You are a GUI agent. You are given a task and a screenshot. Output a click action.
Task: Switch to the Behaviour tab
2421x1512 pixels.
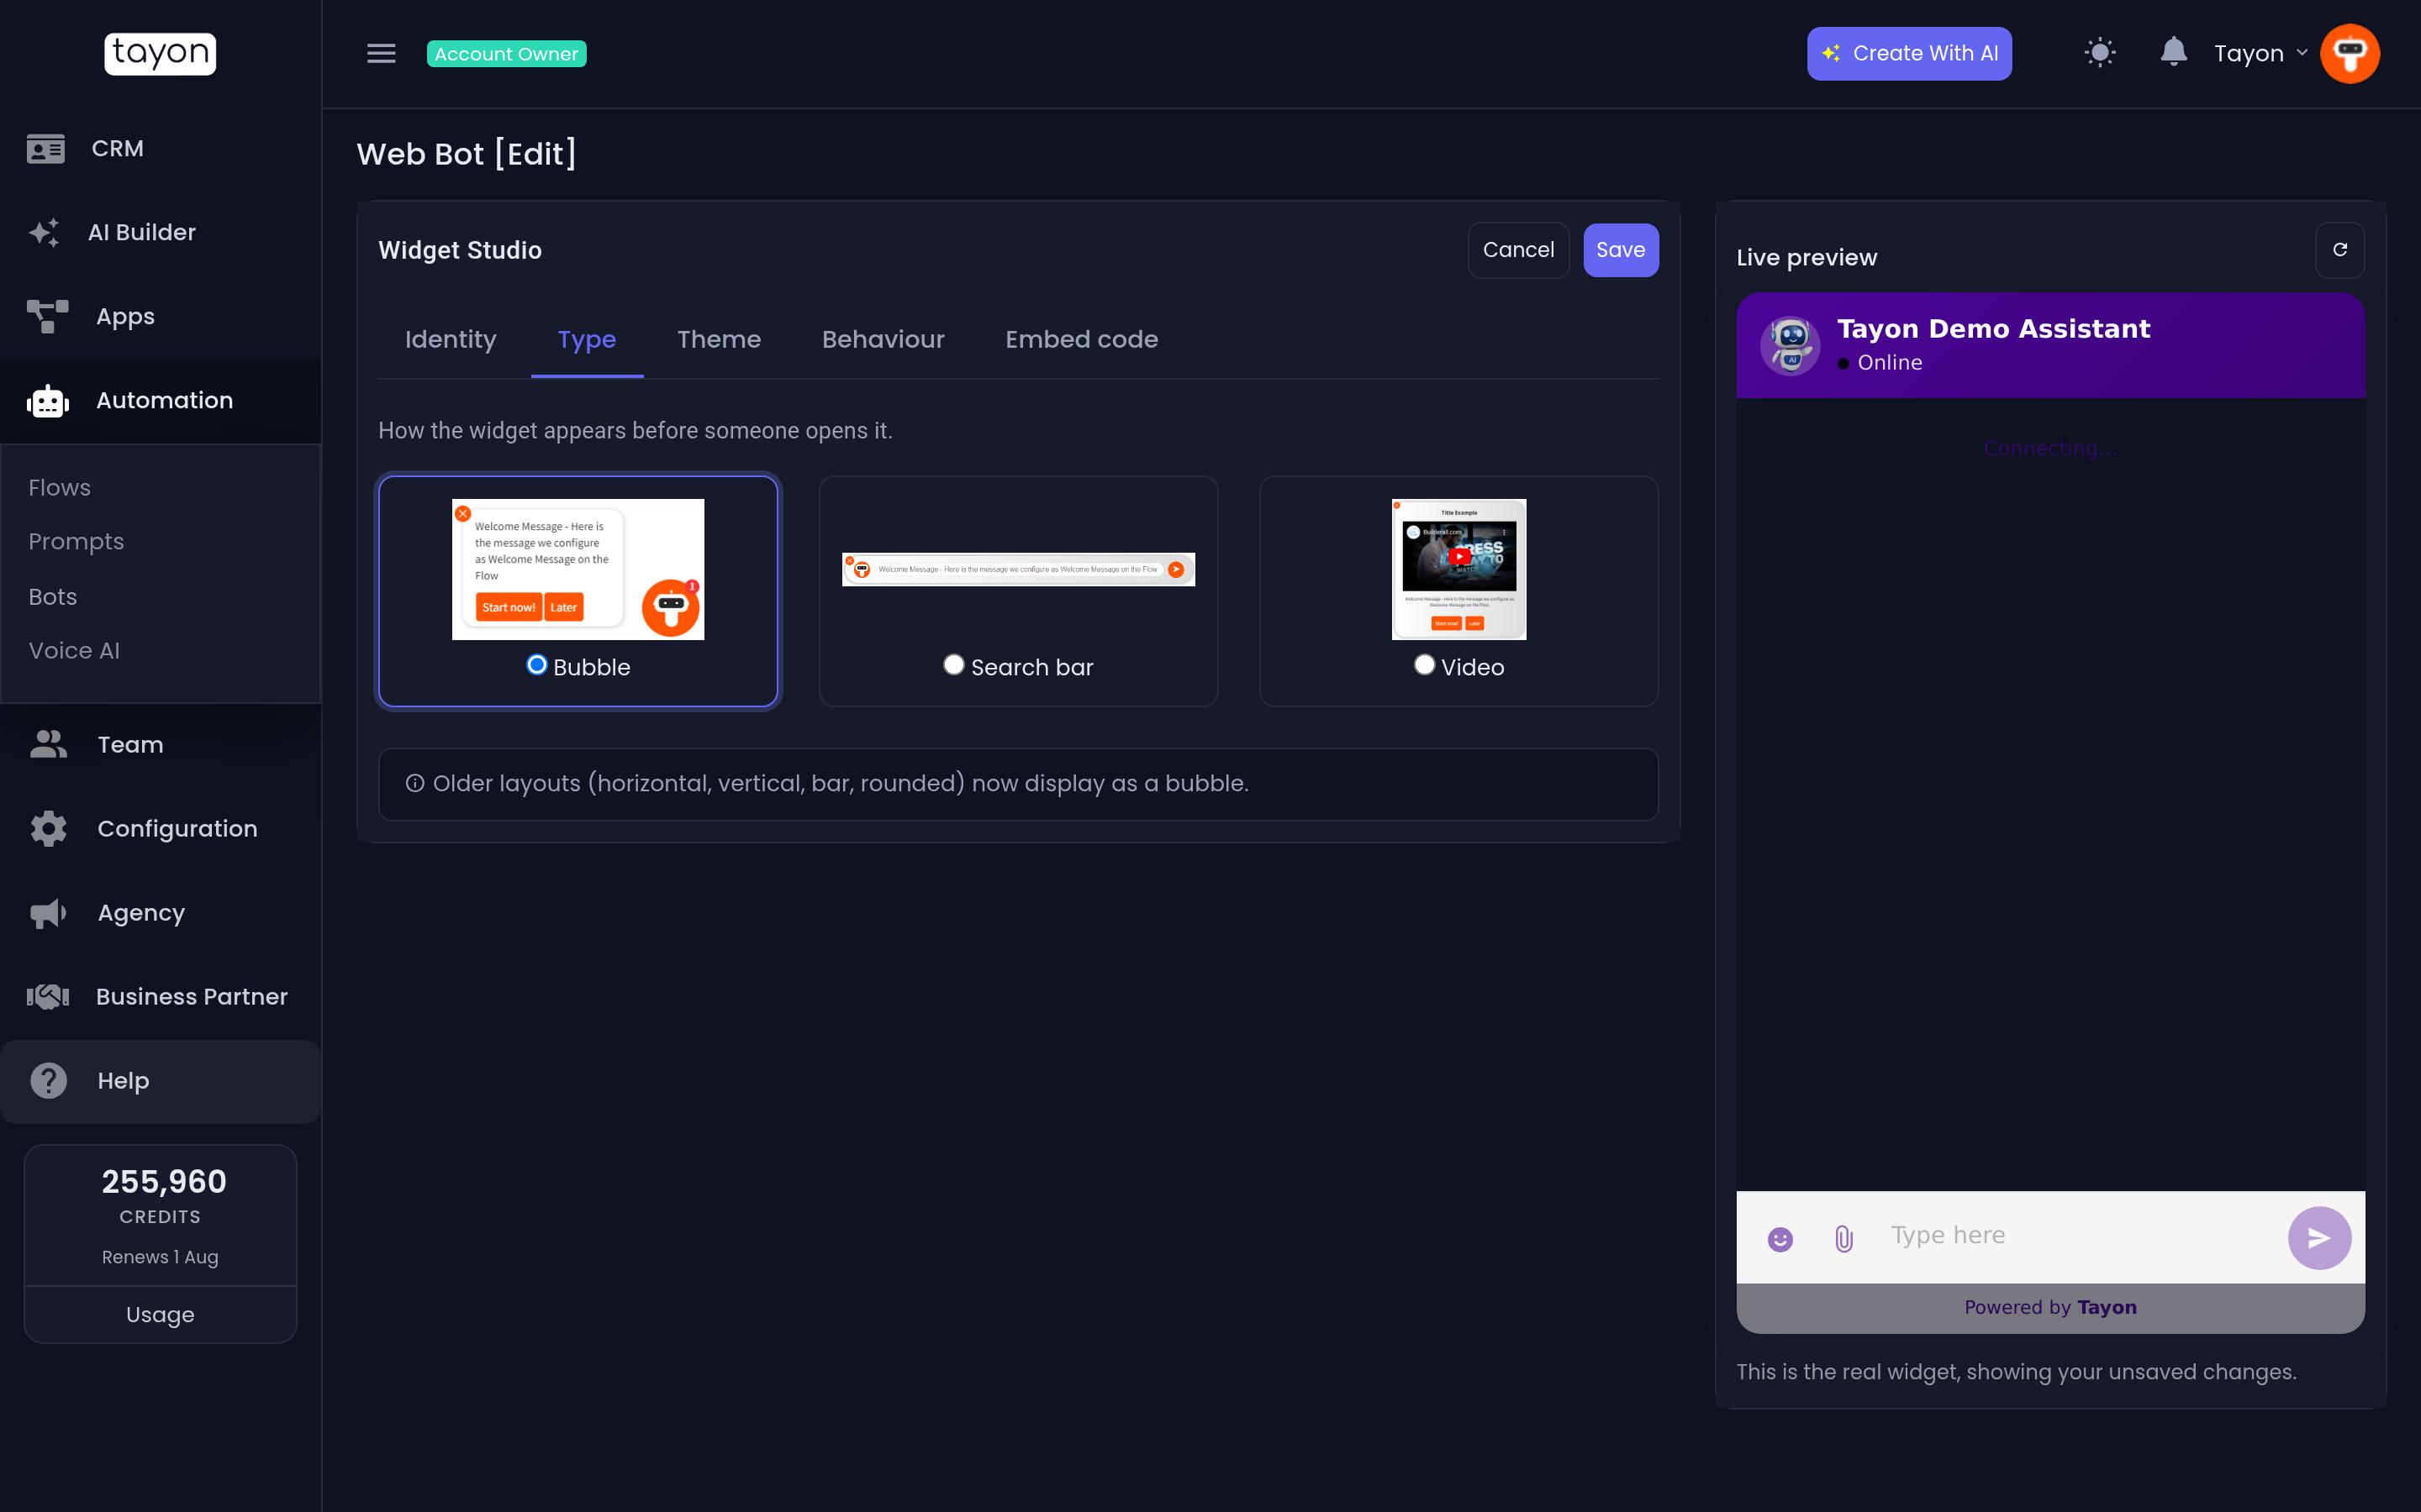(x=883, y=340)
